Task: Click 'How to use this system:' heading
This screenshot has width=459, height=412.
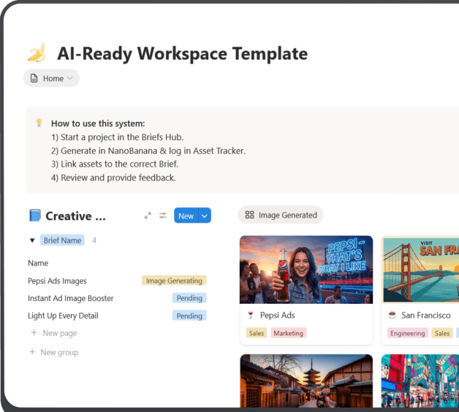Action: 98,123
